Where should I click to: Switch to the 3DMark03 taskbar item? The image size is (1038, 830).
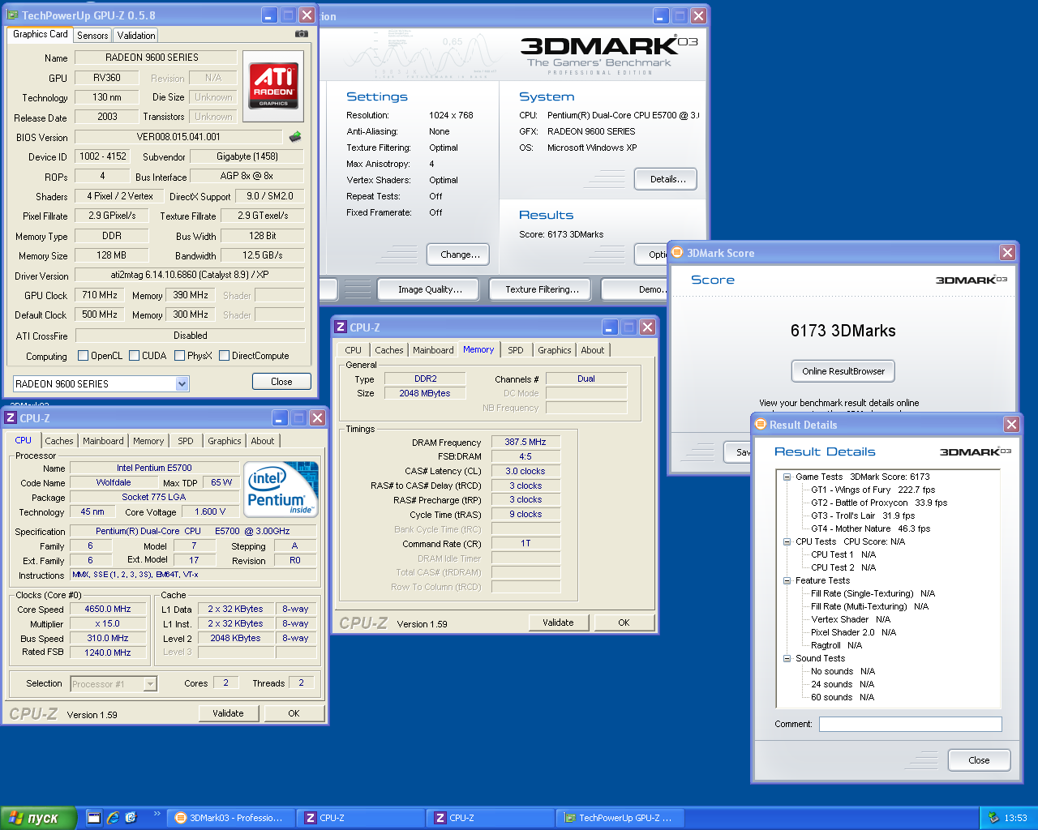coord(230,818)
